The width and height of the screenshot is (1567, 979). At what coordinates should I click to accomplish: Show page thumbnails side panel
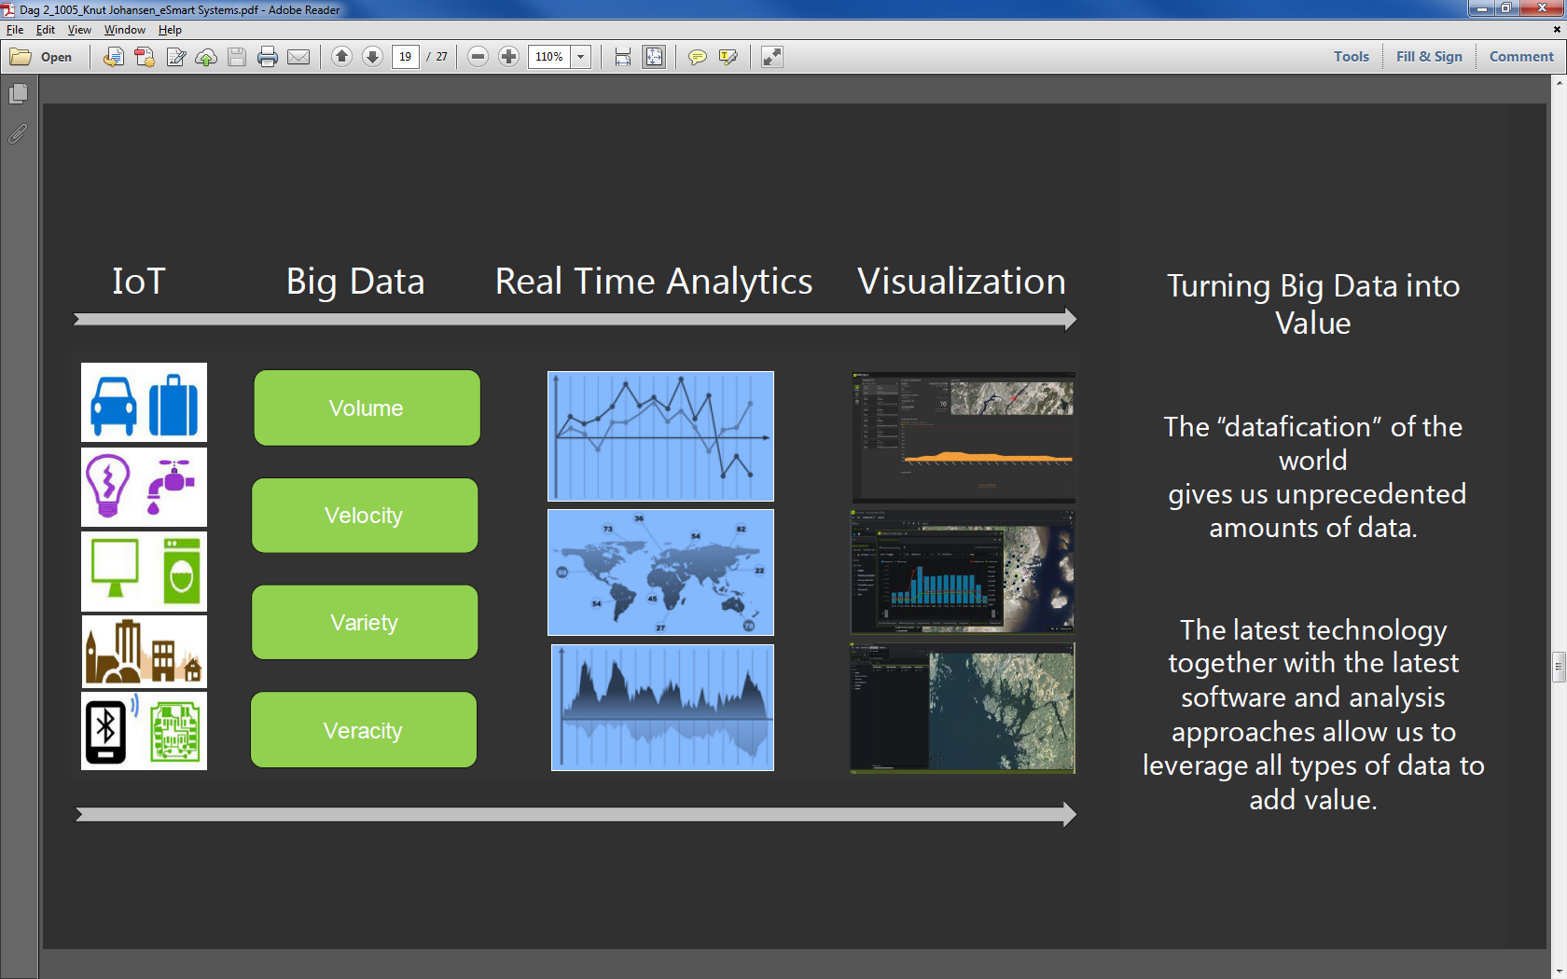pyautogui.click(x=18, y=94)
